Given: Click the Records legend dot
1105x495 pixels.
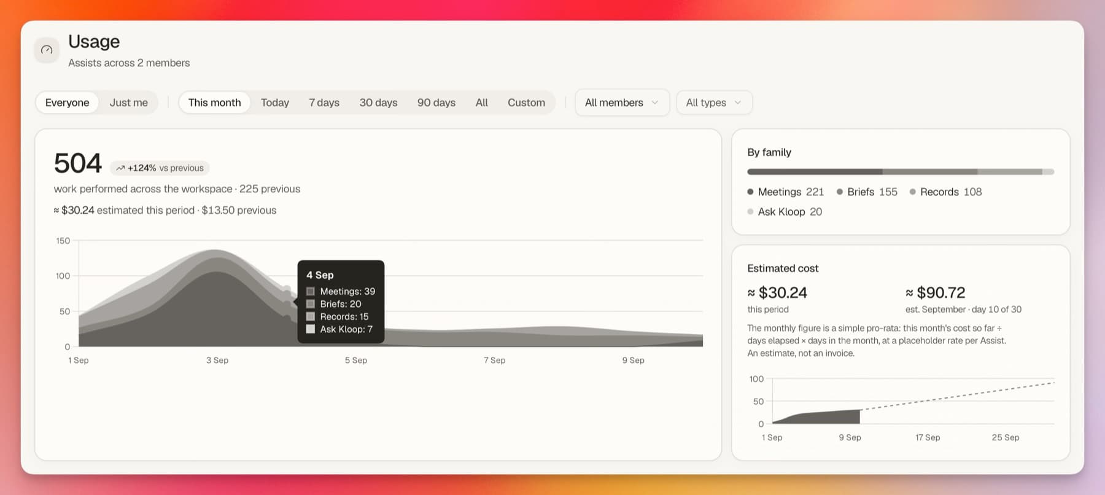Looking at the screenshot, I should click(x=913, y=192).
